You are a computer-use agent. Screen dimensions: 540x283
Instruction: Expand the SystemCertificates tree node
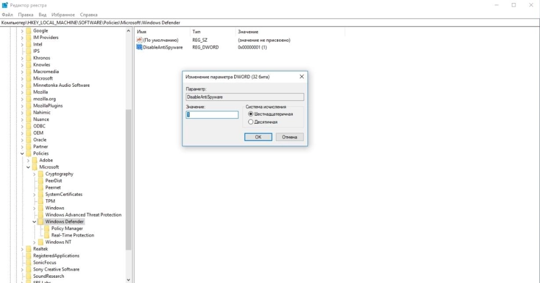[x=34, y=195]
